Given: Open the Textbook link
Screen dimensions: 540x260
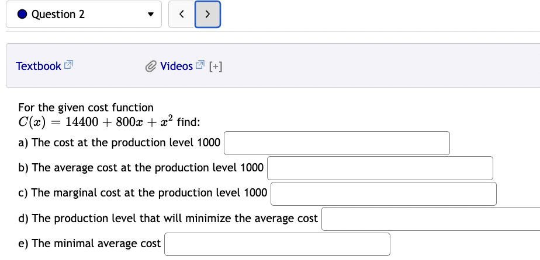Looking at the screenshot, I should pyautogui.click(x=39, y=66).
